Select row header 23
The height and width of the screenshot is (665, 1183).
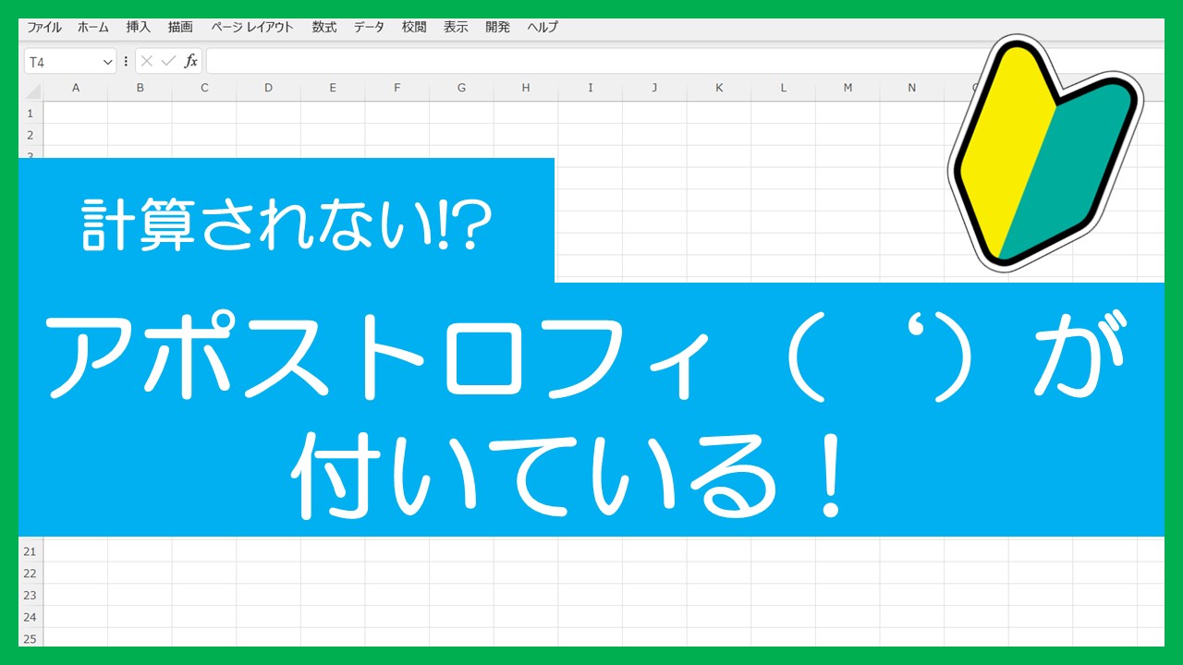click(x=30, y=595)
